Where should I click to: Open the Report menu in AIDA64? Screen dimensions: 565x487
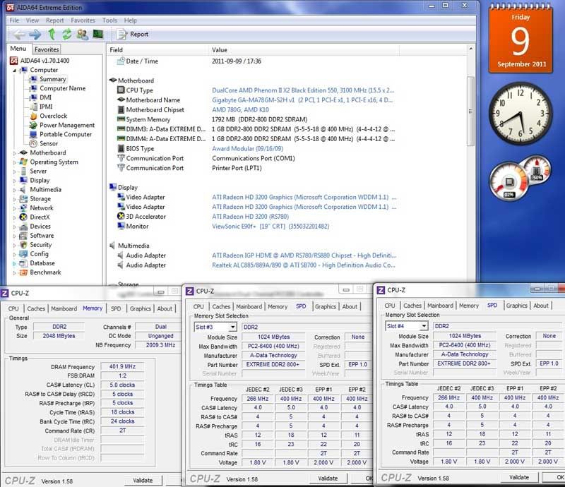click(x=54, y=20)
